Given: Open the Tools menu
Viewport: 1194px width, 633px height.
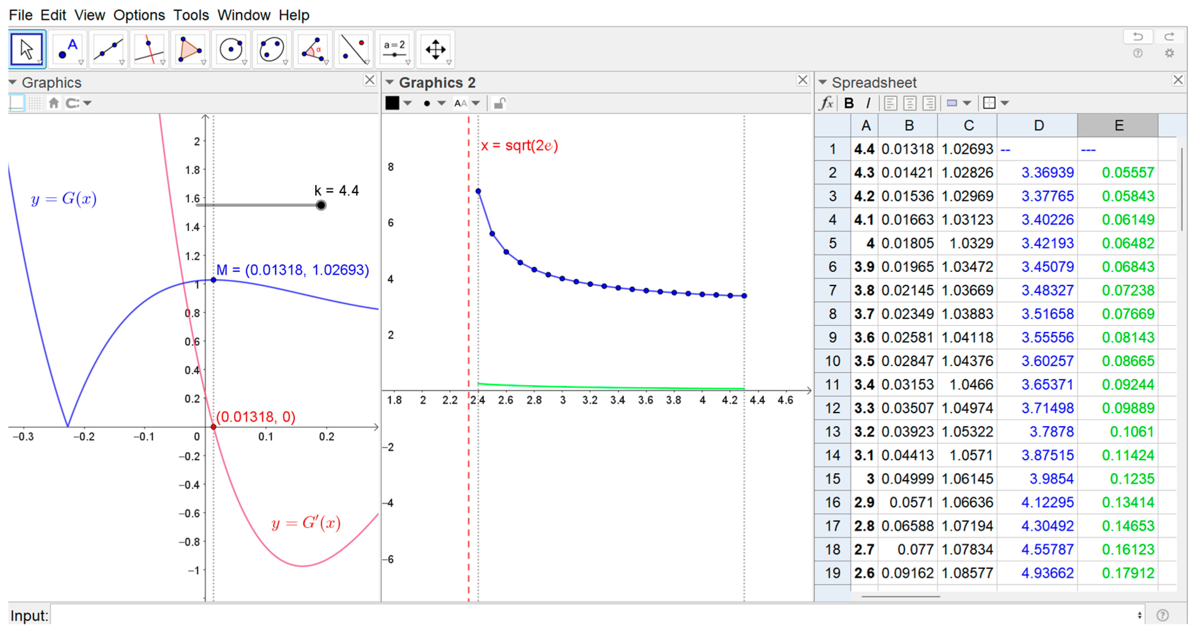Looking at the screenshot, I should tap(191, 15).
